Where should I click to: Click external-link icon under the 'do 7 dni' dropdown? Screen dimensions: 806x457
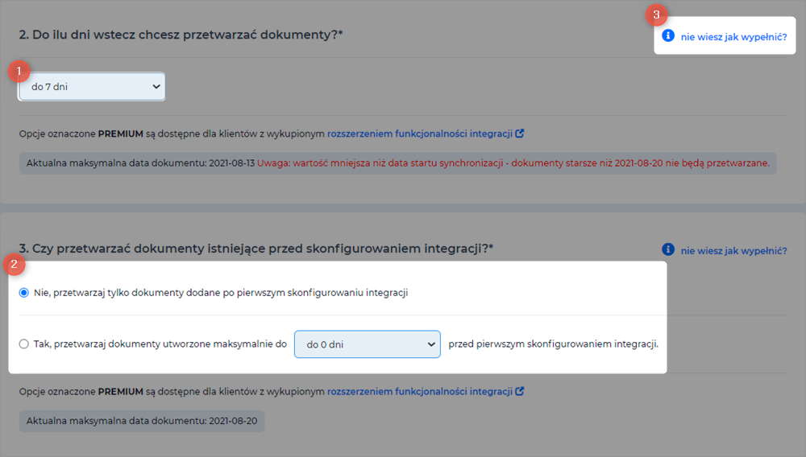pyautogui.click(x=520, y=134)
